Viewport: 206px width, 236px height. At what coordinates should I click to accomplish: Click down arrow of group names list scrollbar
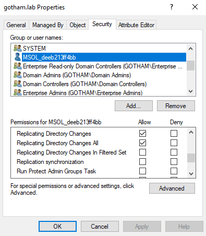[190, 91]
